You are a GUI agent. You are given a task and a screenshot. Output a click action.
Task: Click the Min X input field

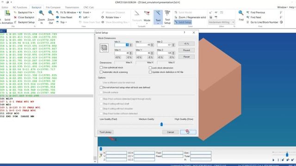122,45
